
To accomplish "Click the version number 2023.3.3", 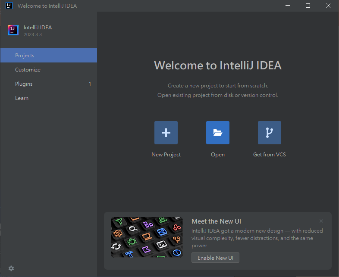I will 33,34.
